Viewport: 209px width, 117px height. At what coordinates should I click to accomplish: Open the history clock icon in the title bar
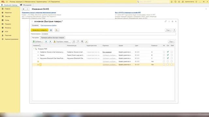coord(175,2)
